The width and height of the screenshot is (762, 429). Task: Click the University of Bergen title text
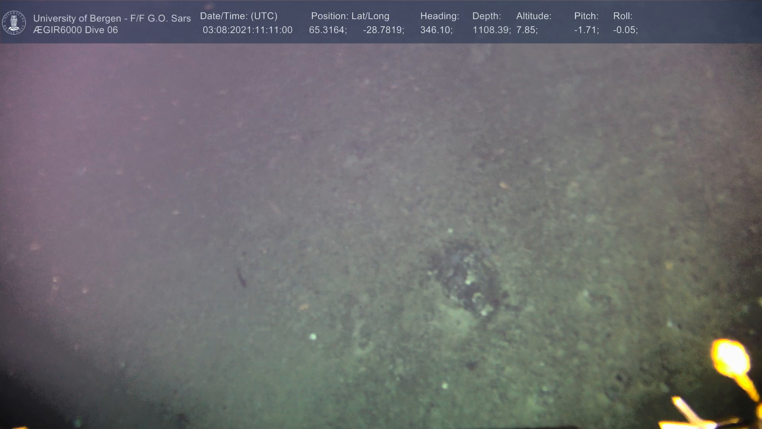pyautogui.click(x=112, y=18)
